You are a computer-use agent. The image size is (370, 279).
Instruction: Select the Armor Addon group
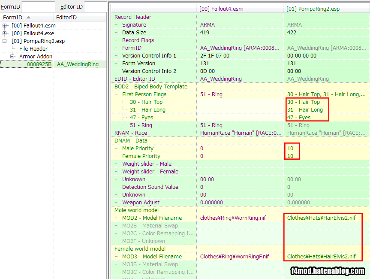click(x=36, y=57)
